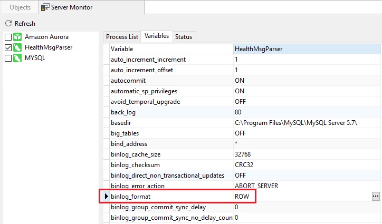Click the MYSQL connection dolphin icon

point(17,58)
